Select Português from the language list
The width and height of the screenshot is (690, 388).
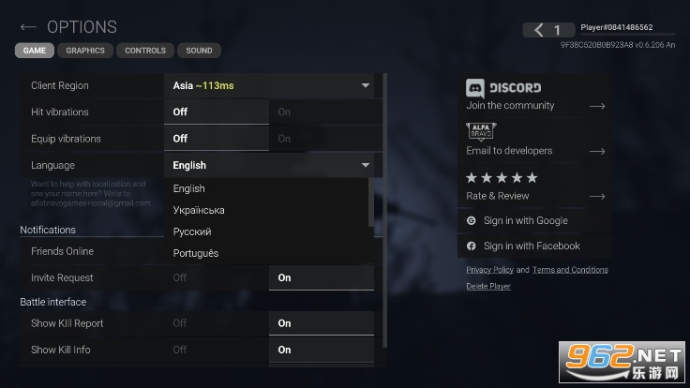[x=196, y=253]
